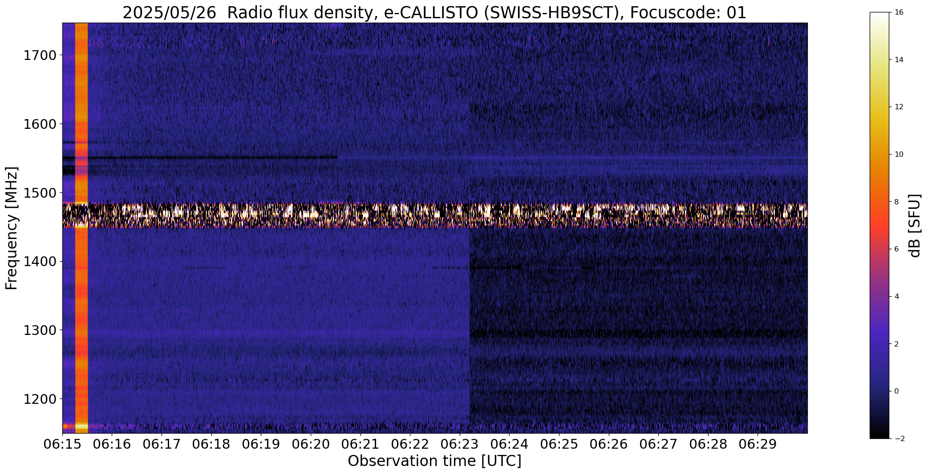Click the colorbar tick label 0
The image size is (928, 474).
pos(896,391)
